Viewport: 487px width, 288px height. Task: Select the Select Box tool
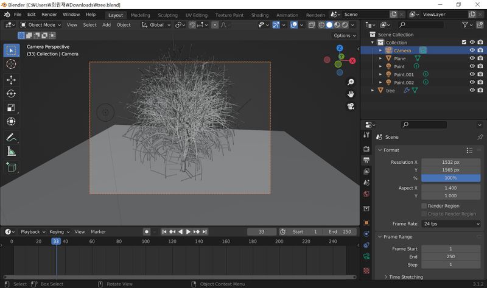tap(11, 51)
